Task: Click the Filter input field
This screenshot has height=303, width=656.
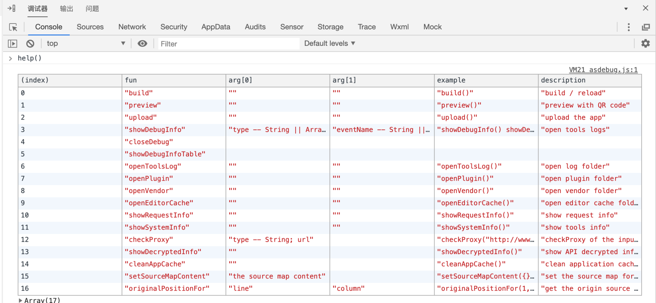Action: (x=228, y=44)
